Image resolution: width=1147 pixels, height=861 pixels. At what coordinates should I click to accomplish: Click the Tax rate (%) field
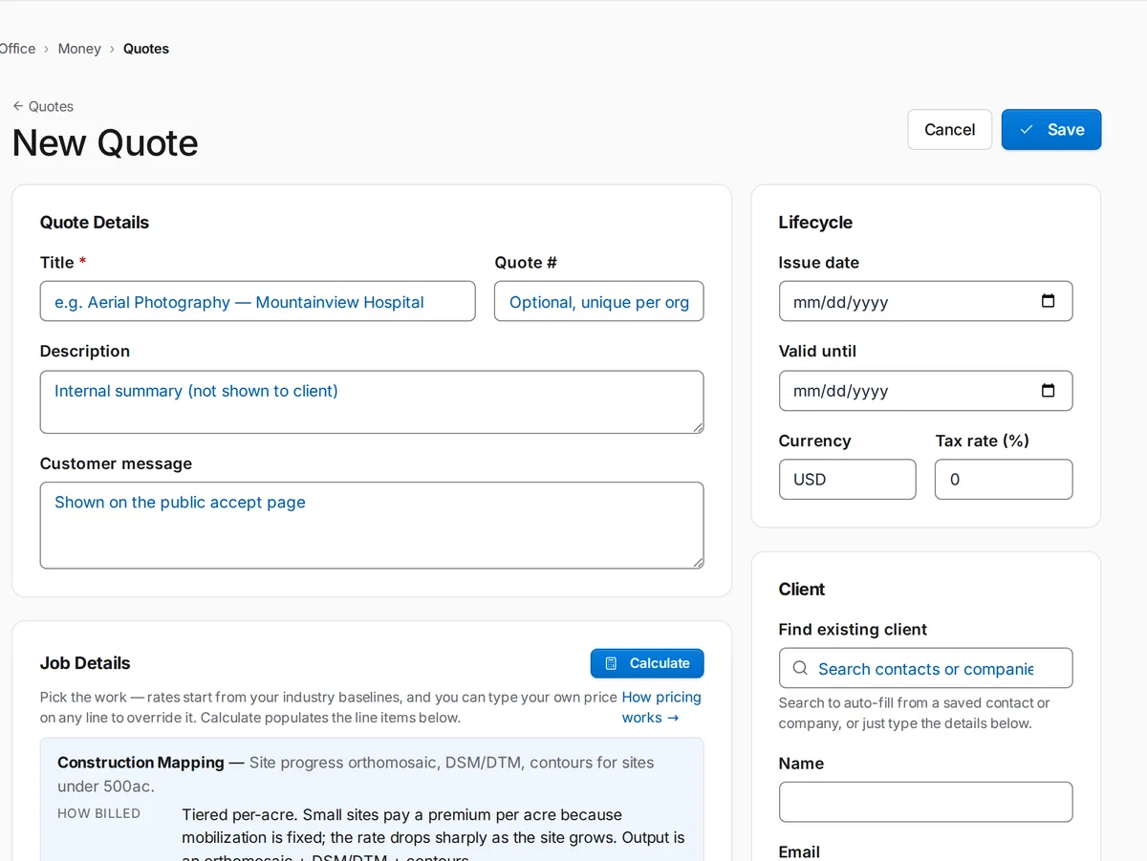[1004, 480]
